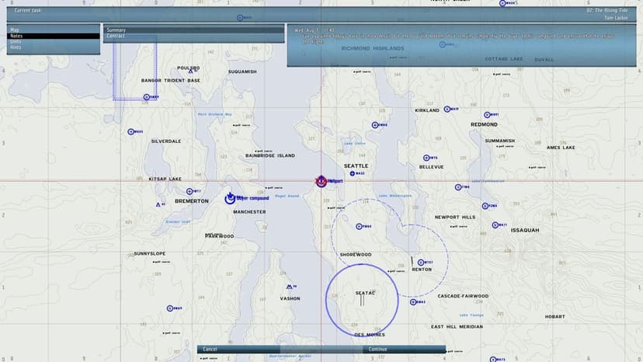Select the Summary note entry
The height and width of the screenshot is (362, 643).
[x=193, y=30]
